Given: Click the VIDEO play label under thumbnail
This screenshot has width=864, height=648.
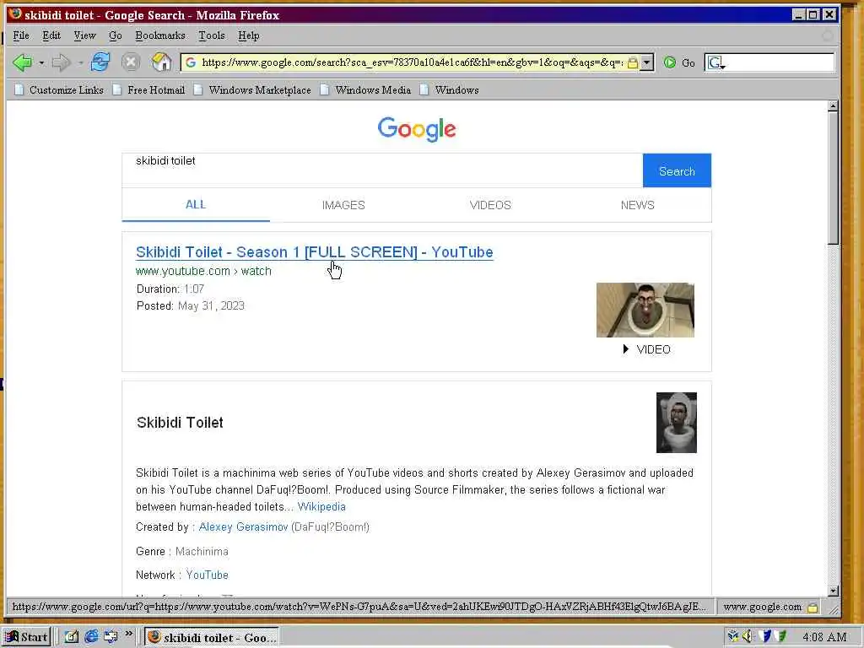Looking at the screenshot, I should tap(646, 349).
